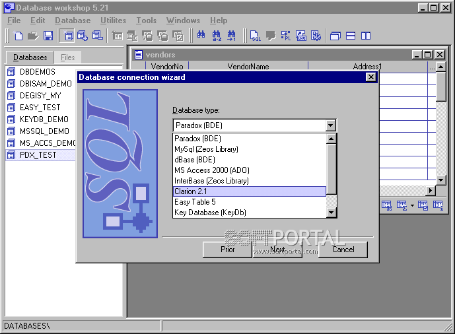Close the Database connection wizard dialog
Image resolution: width=455 pixels, height=334 pixels.
[x=371, y=77]
